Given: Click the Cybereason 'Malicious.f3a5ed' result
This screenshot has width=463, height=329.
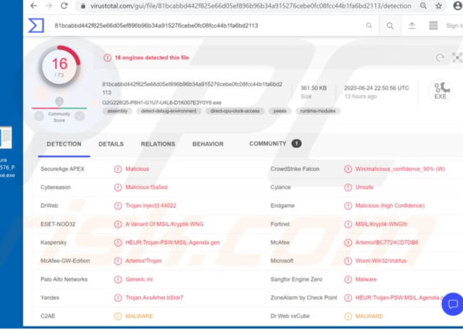Looking at the screenshot, I should (147, 188).
